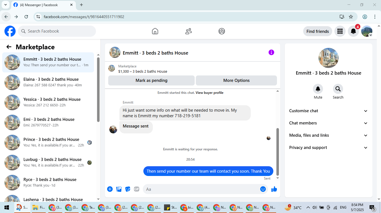Open the Emi conversation

(x=48, y=123)
